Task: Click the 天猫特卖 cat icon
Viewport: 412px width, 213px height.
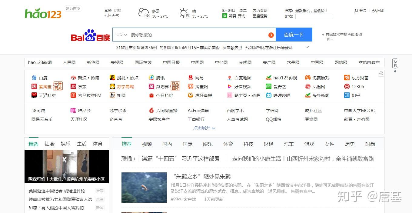Action: (x=34, y=95)
